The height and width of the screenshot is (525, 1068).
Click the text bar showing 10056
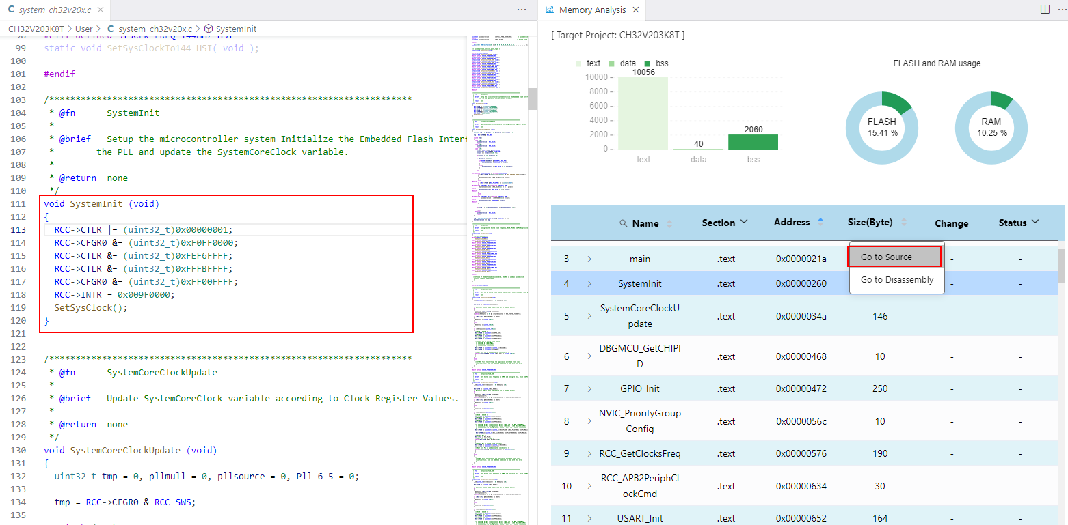643,113
